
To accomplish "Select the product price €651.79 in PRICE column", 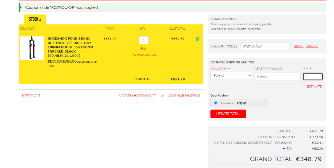I will (x=110, y=39).
